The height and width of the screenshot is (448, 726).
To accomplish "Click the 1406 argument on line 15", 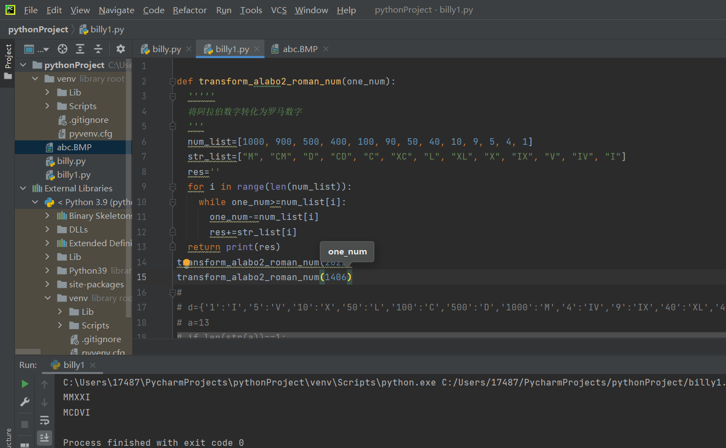I will click(x=336, y=277).
